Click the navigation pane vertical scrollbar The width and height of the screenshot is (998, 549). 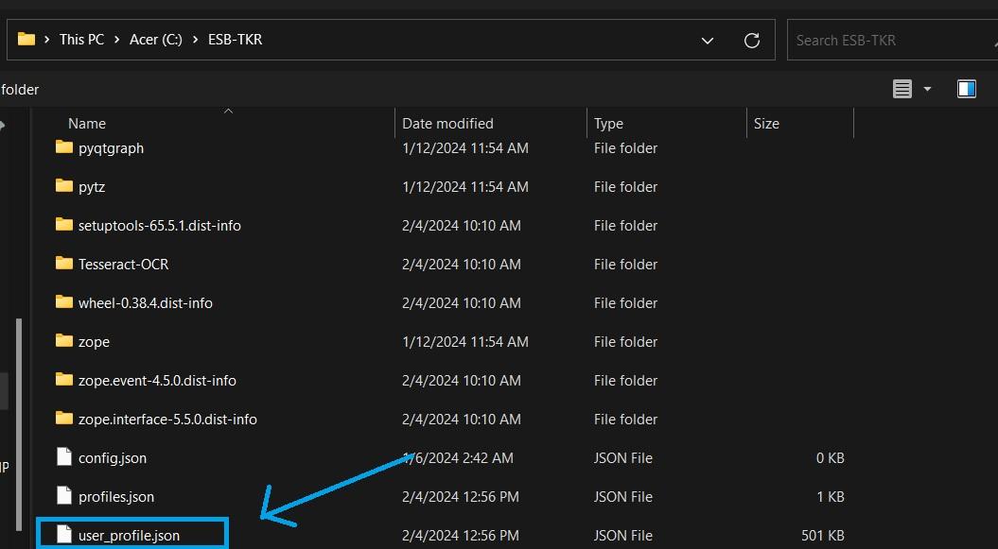19,424
